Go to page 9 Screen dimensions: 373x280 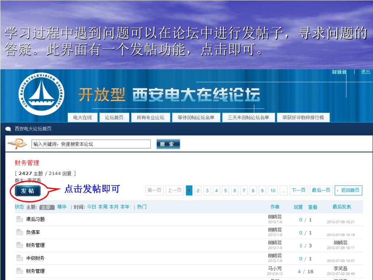(x=262, y=190)
